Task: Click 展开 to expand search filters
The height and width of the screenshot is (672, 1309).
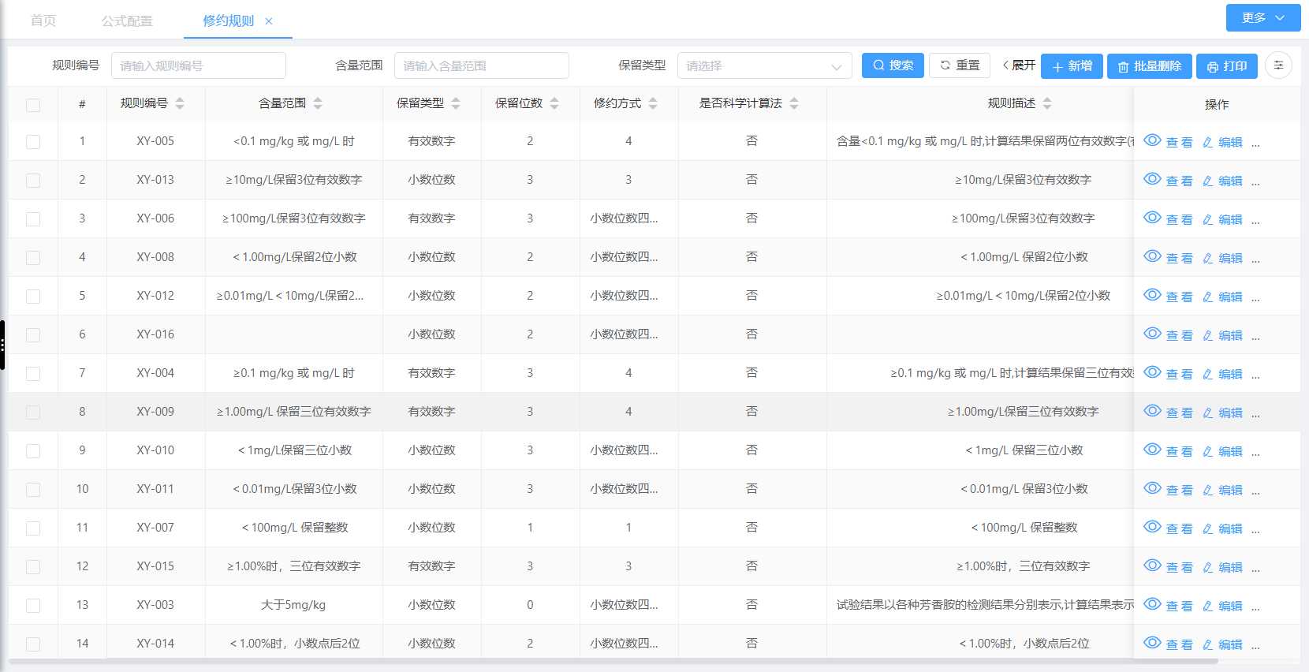Action: [1019, 65]
